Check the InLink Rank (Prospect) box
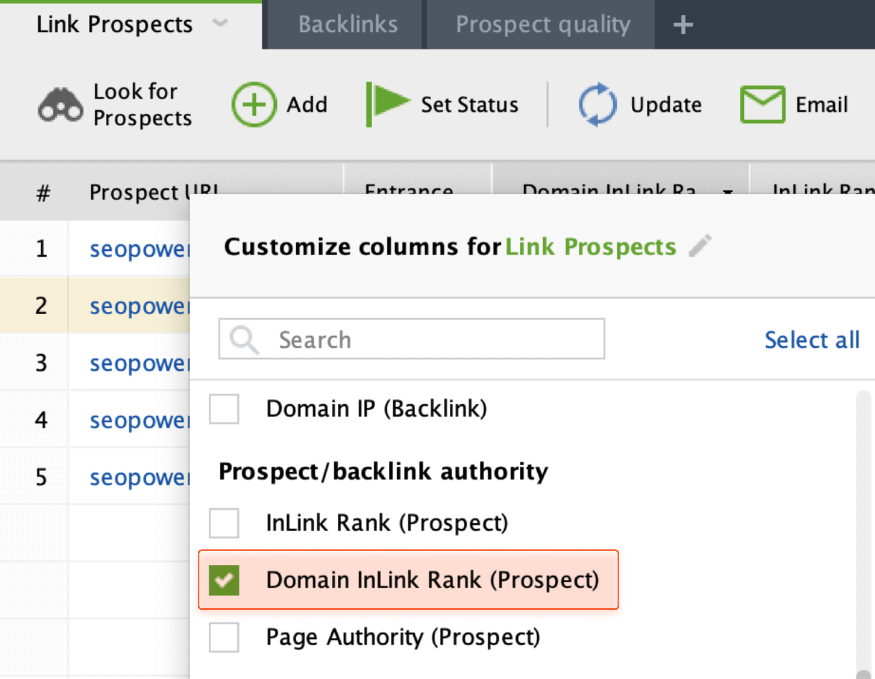 (224, 523)
